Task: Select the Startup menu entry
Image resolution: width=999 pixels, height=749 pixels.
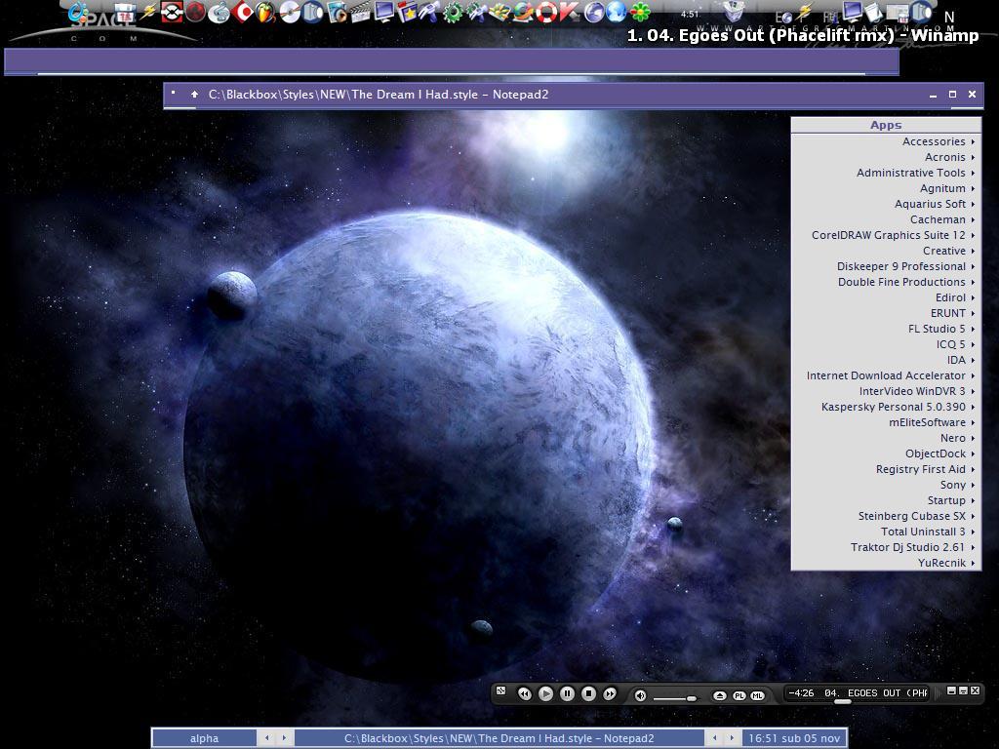Action: point(886,500)
